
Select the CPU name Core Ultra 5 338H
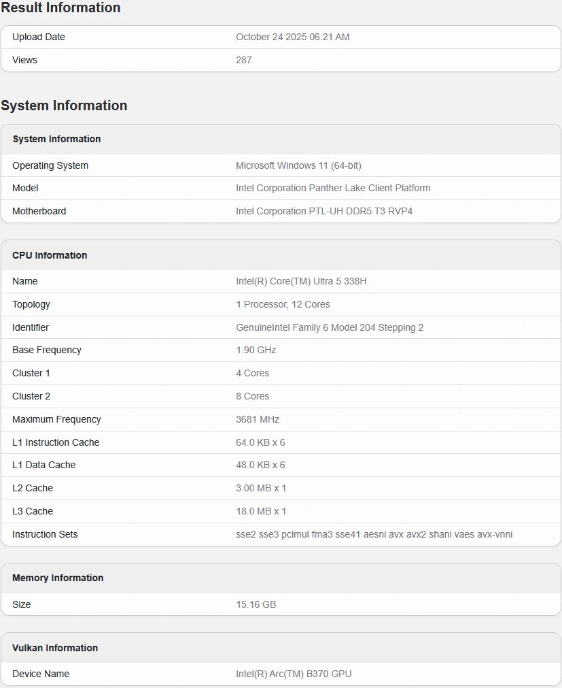[301, 281]
